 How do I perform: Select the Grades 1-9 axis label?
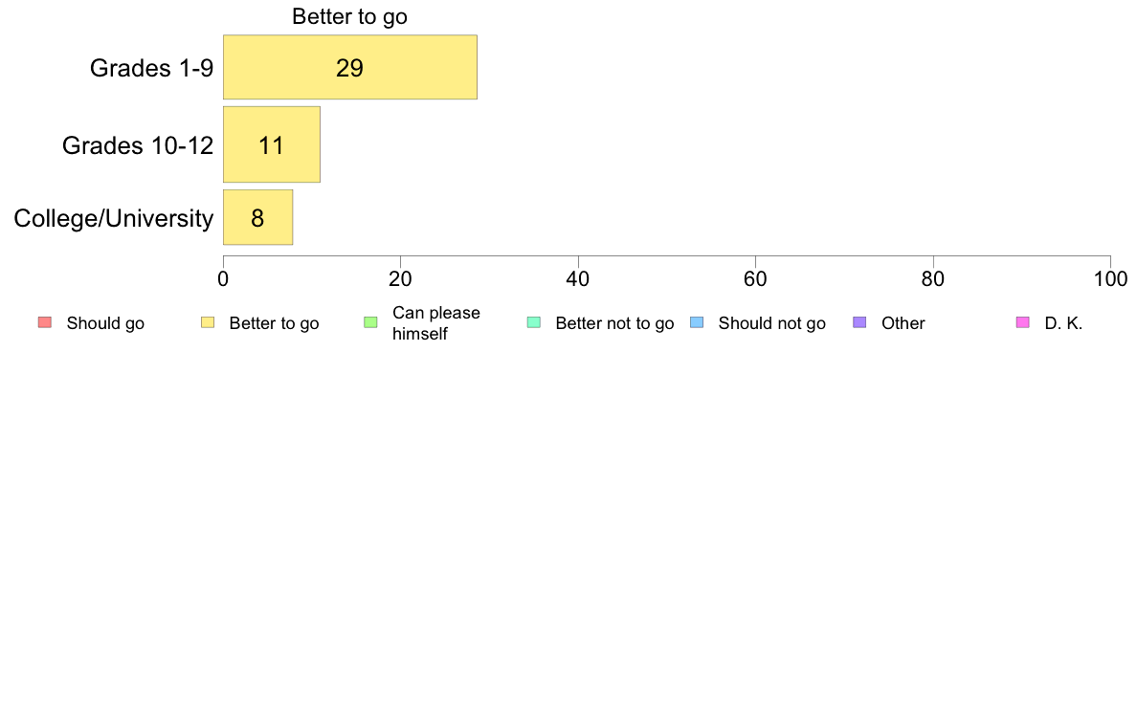(x=151, y=68)
